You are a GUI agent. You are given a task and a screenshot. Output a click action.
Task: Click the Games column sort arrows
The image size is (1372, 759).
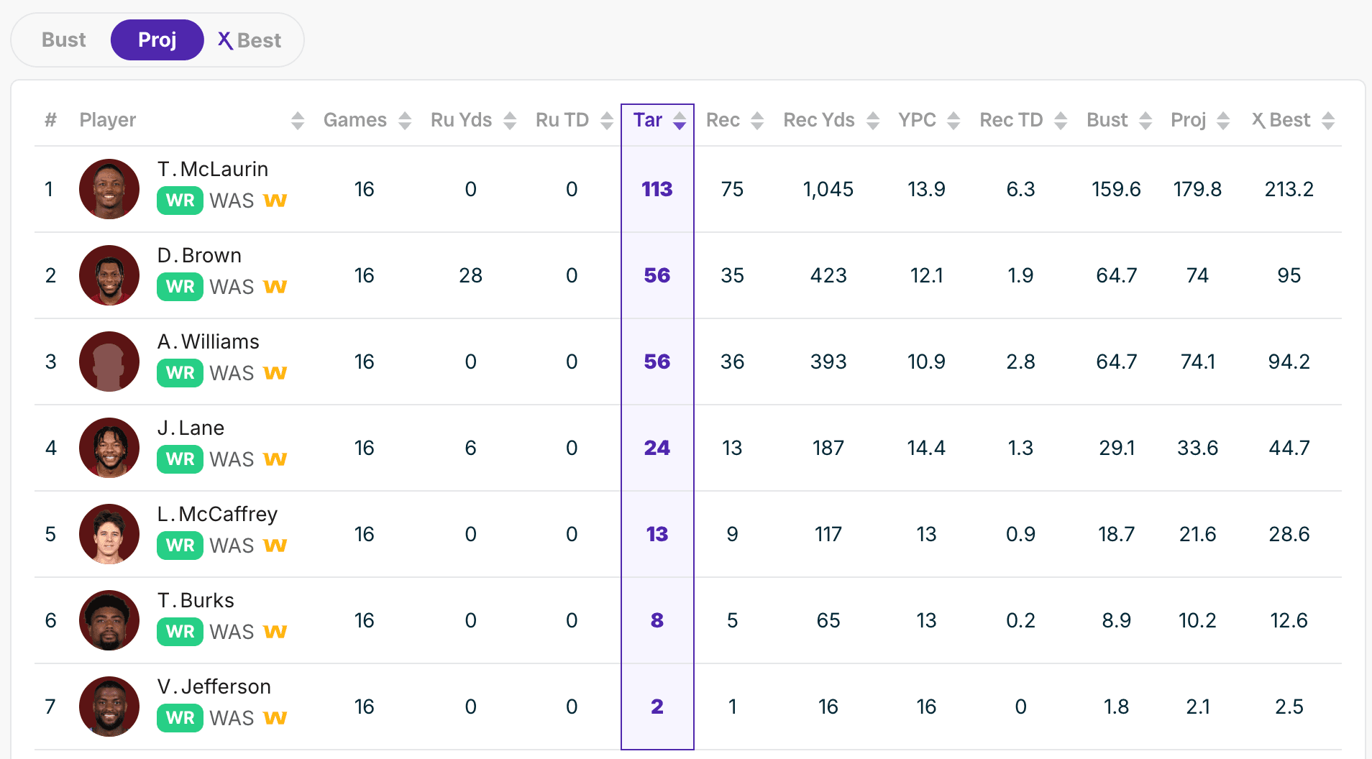pos(405,121)
